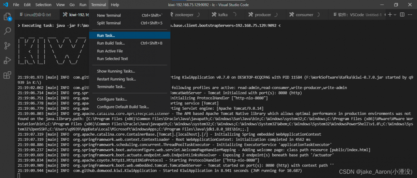Switch to the producer terminal tab
Image resolution: width=417 pixels, height=178 pixels.
(x=263, y=15)
